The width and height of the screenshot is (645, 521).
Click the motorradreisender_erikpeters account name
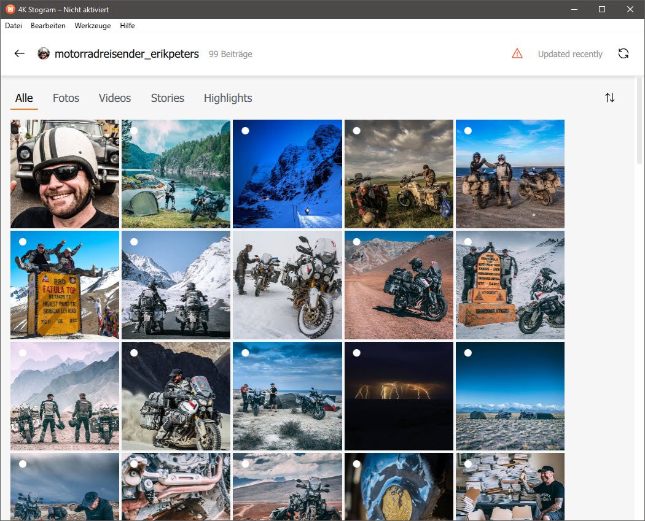click(127, 54)
